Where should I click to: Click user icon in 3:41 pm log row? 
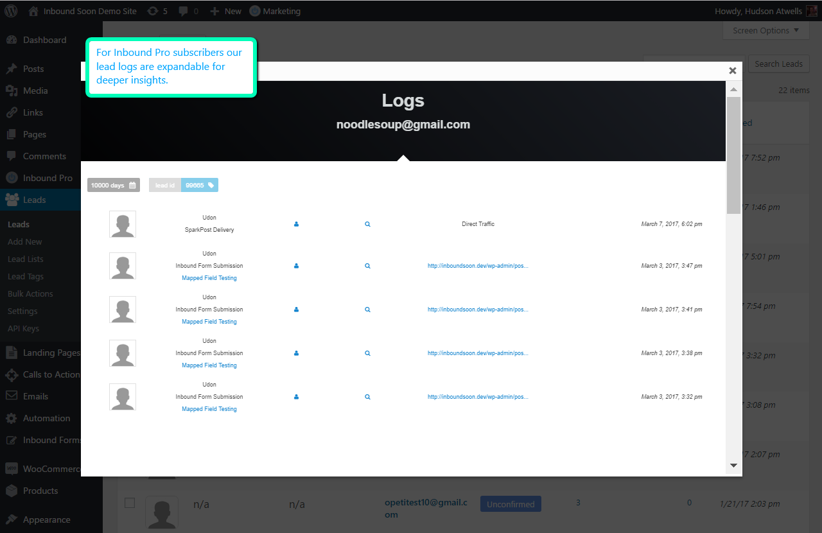(x=296, y=309)
